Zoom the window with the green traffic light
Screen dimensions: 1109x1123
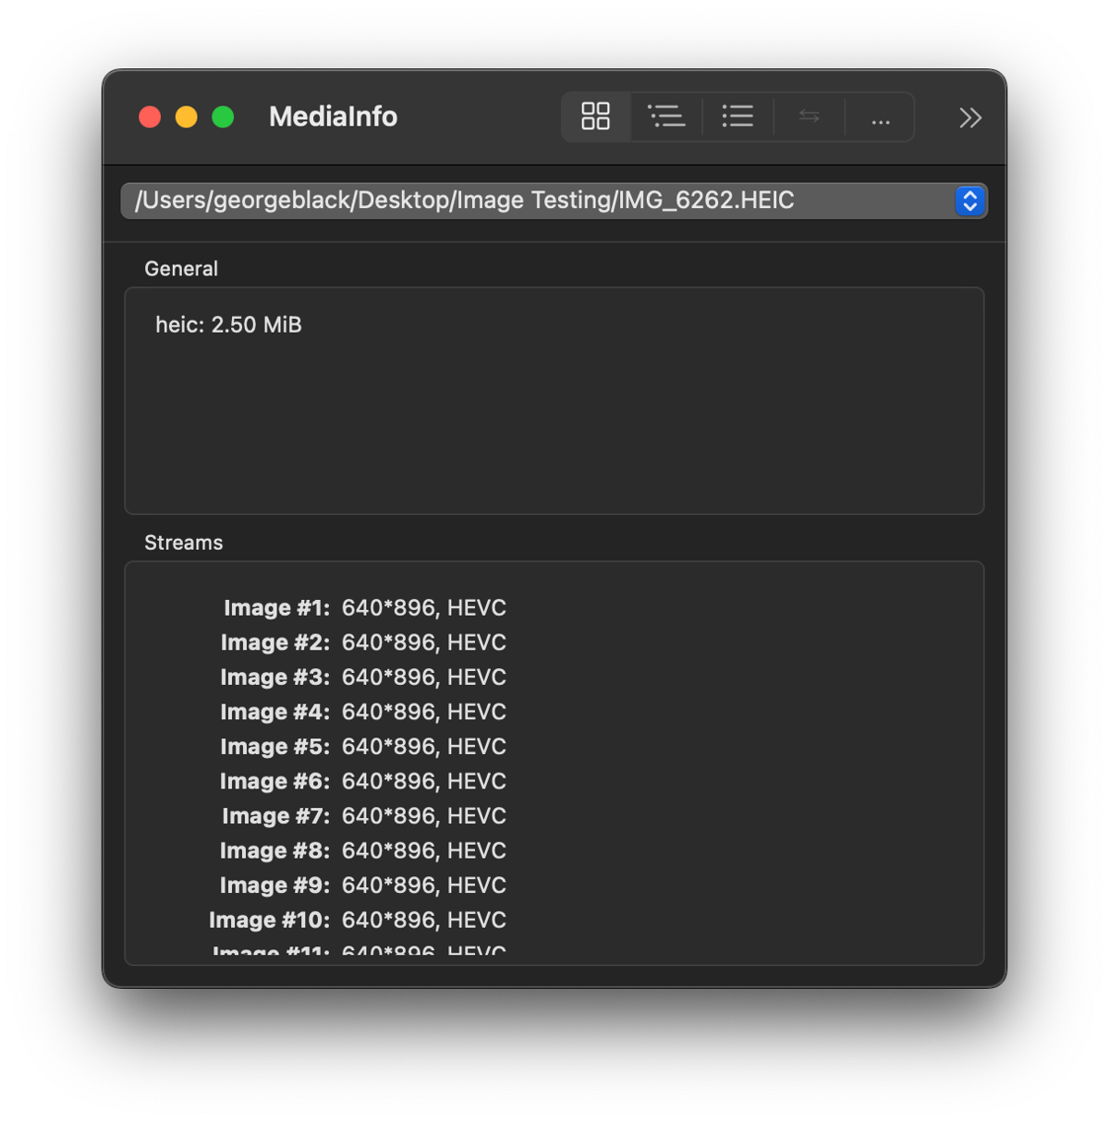coord(222,116)
